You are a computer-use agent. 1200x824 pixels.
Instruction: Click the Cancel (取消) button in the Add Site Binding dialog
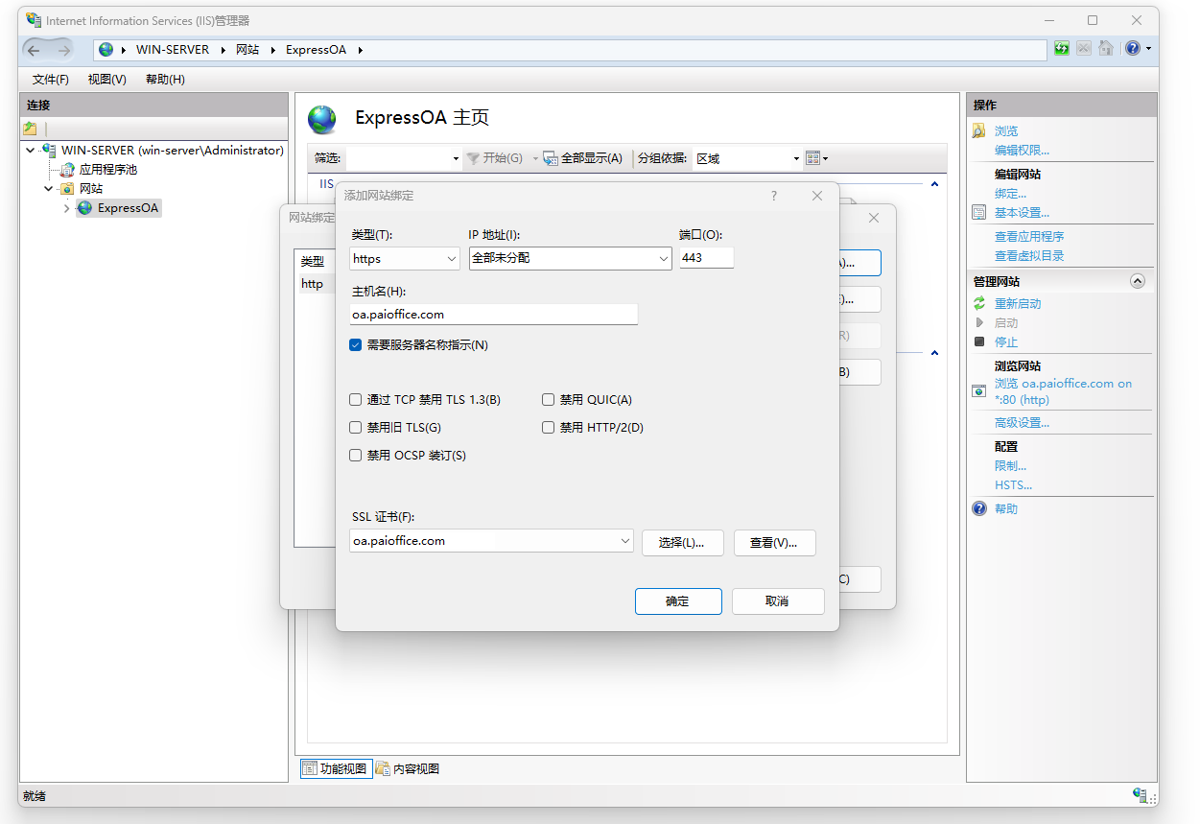click(x=778, y=601)
